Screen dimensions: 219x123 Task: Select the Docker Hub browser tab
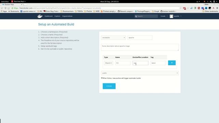click(x=12, y=4)
